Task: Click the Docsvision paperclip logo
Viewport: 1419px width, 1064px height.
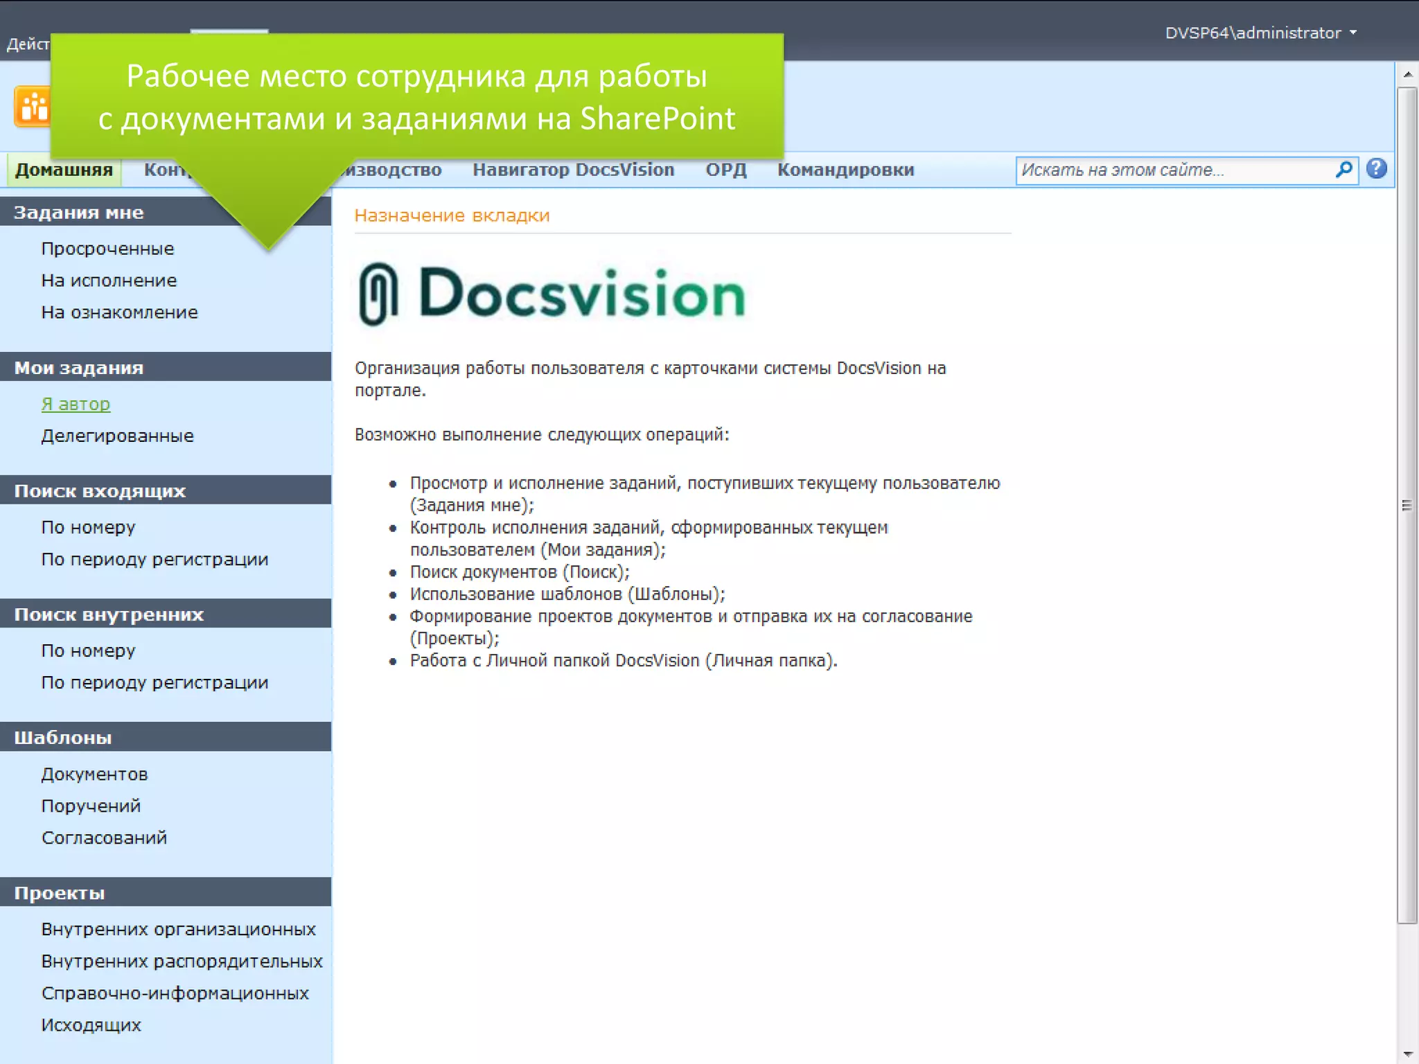Action: point(378,294)
